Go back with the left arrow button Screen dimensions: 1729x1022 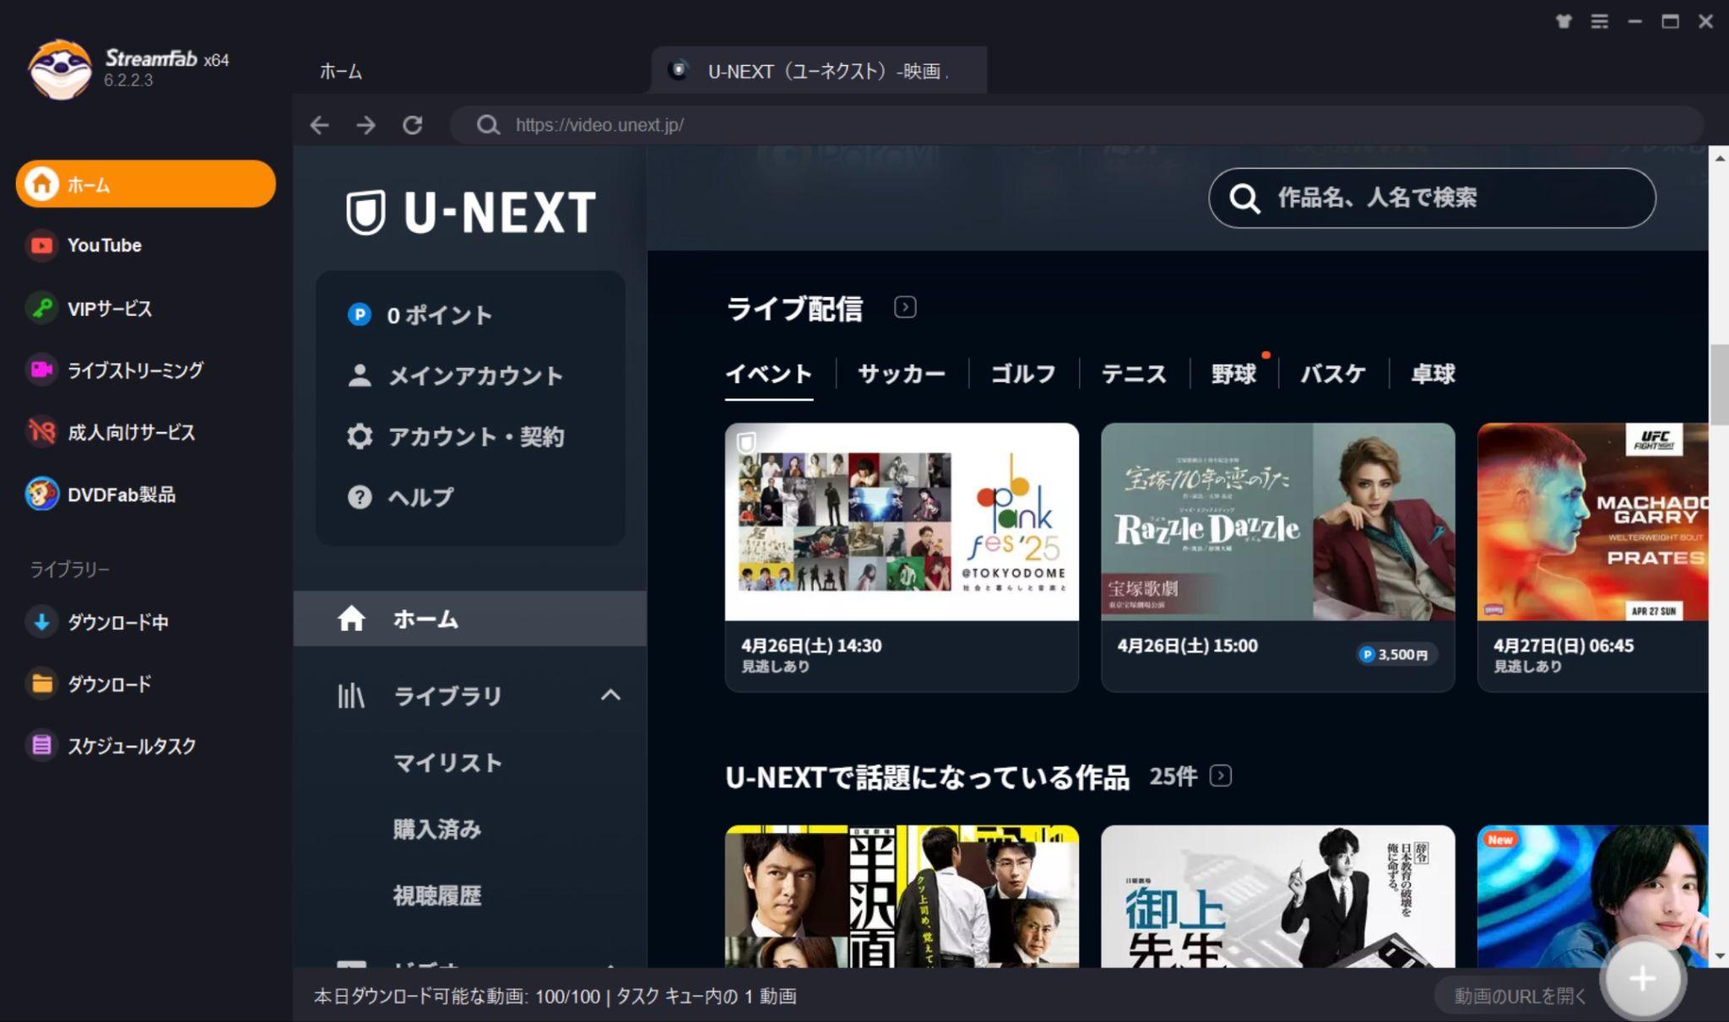pyautogui.click(x=319, y=125)
